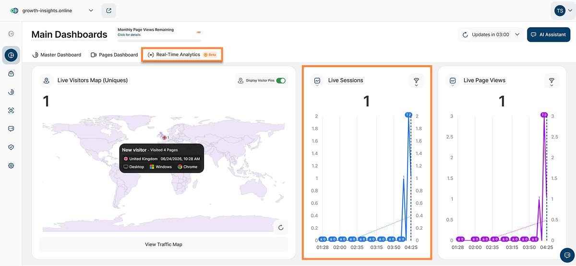Click the chat bubble sidebar icon
576x266 pixels.
tap(11, 129)
